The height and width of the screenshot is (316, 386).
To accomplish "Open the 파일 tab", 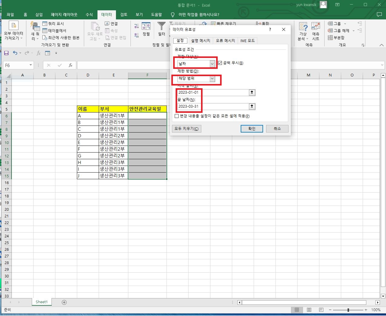I will click(x=10, y=15).
